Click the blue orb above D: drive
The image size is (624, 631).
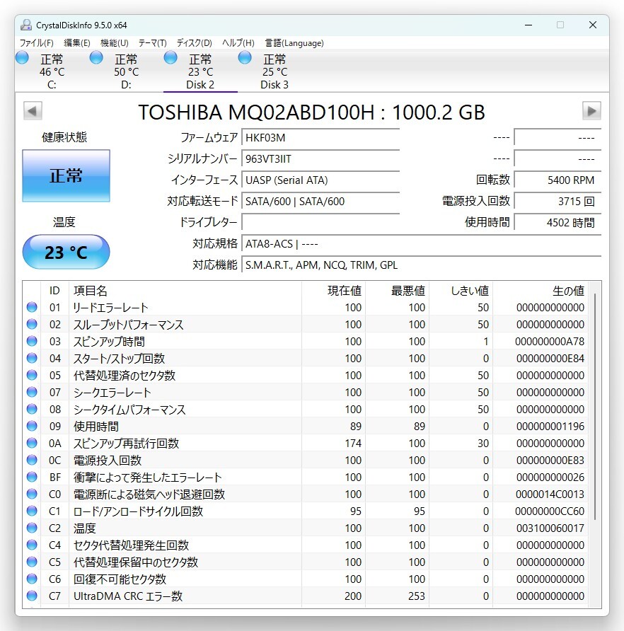tap(96, 57)
